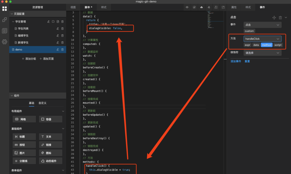This screenshot has width=291, height=174.
Task: Collapse the 布局组件 category
Action: tap(63, 111)
